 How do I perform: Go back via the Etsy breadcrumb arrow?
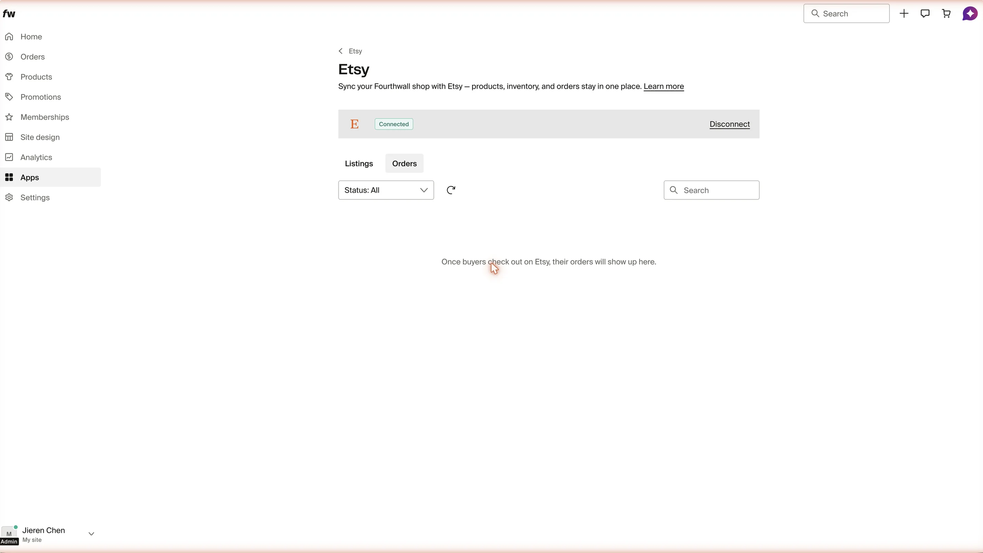pyautogui.click(x=341, y=51)
